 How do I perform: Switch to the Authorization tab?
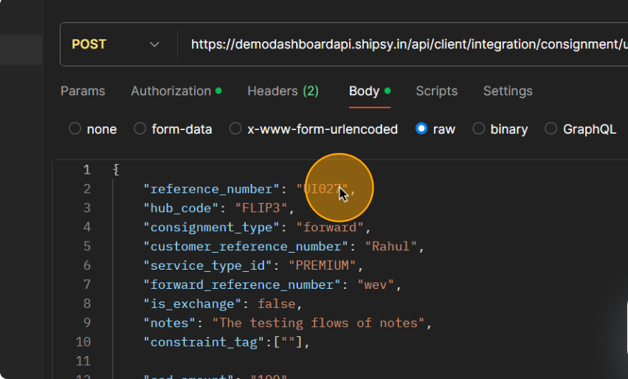point(176,91)
